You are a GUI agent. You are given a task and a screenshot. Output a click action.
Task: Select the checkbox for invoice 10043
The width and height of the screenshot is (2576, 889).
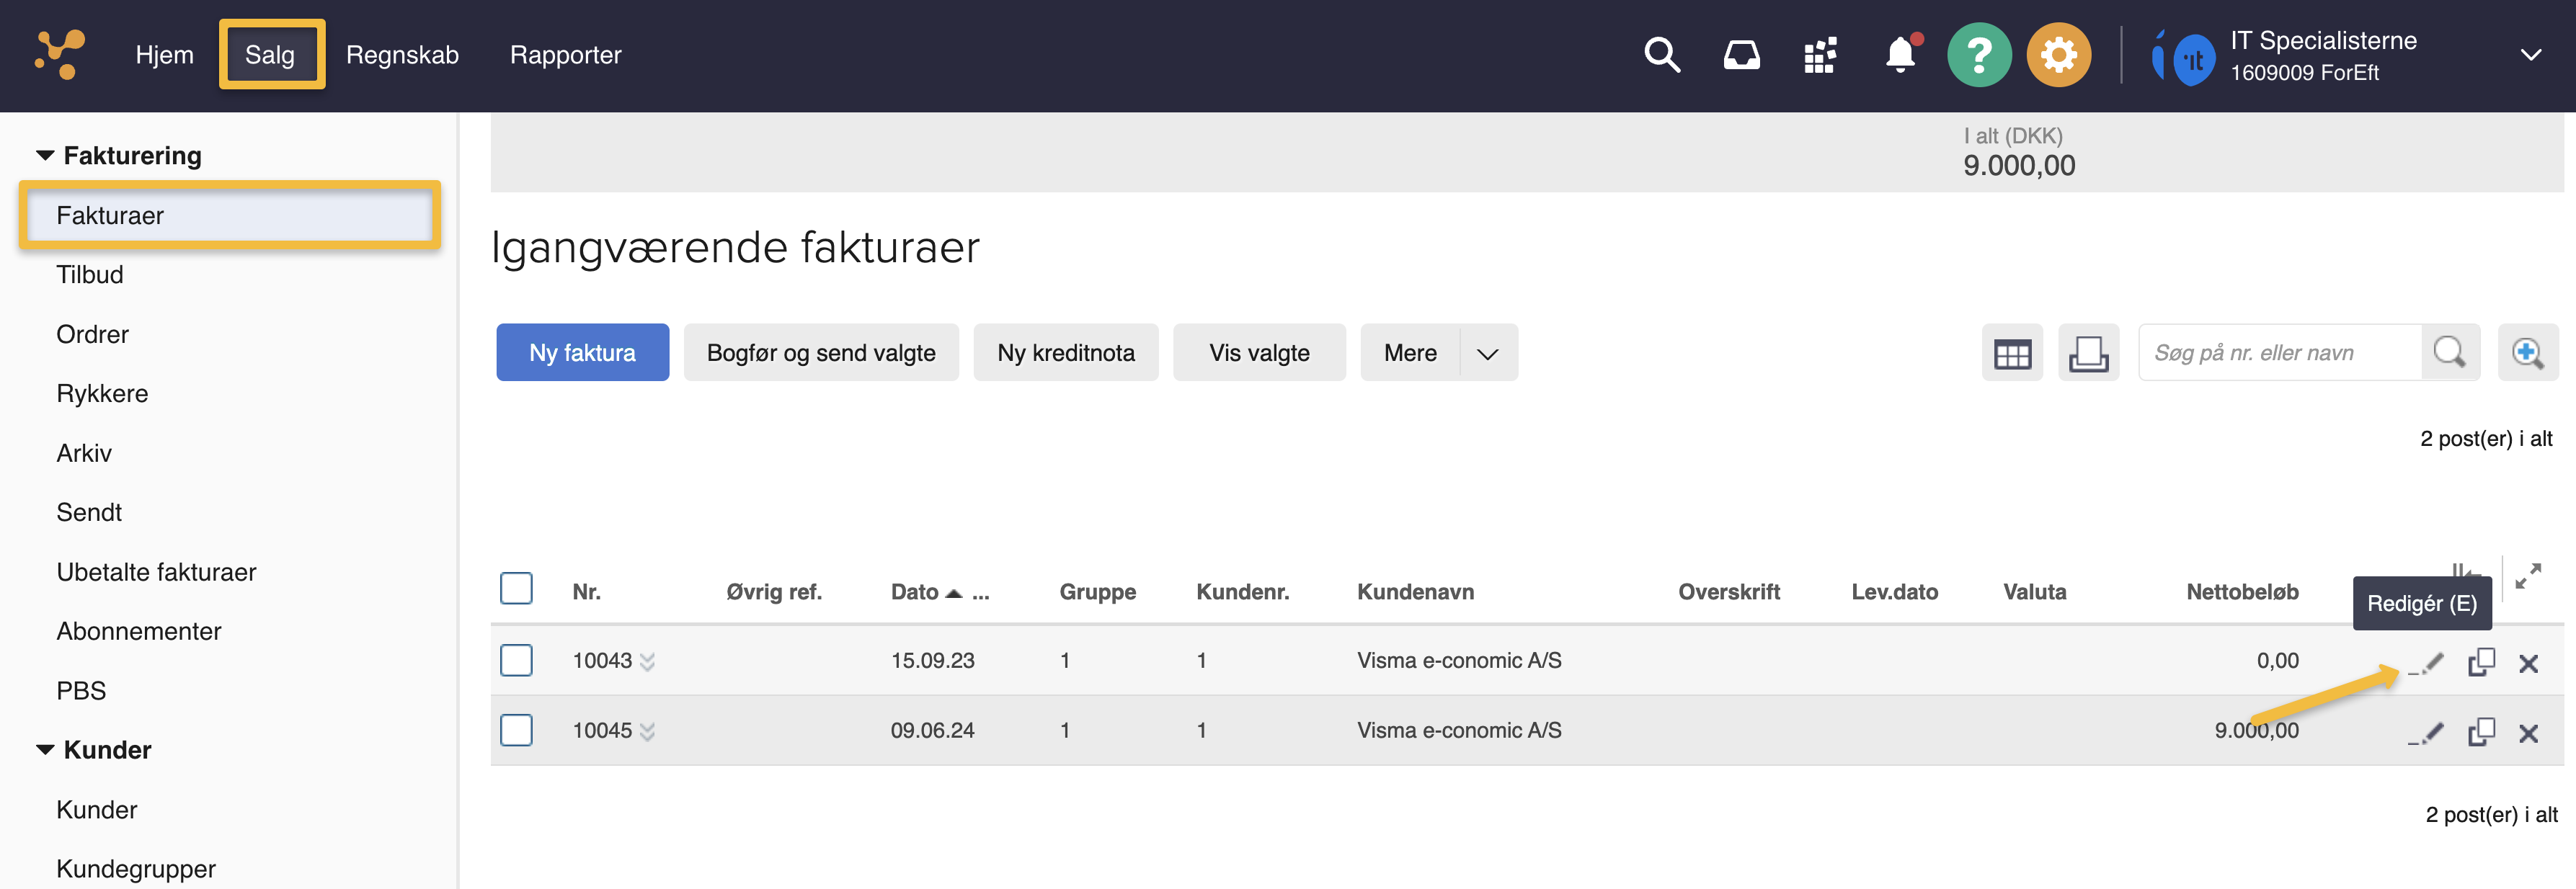click(517, 660)
